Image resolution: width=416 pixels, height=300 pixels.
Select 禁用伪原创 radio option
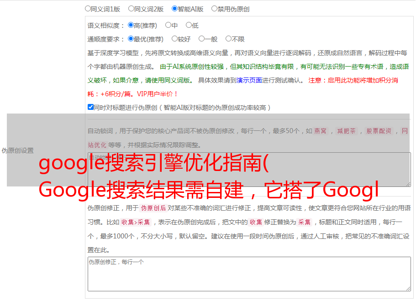214,9
